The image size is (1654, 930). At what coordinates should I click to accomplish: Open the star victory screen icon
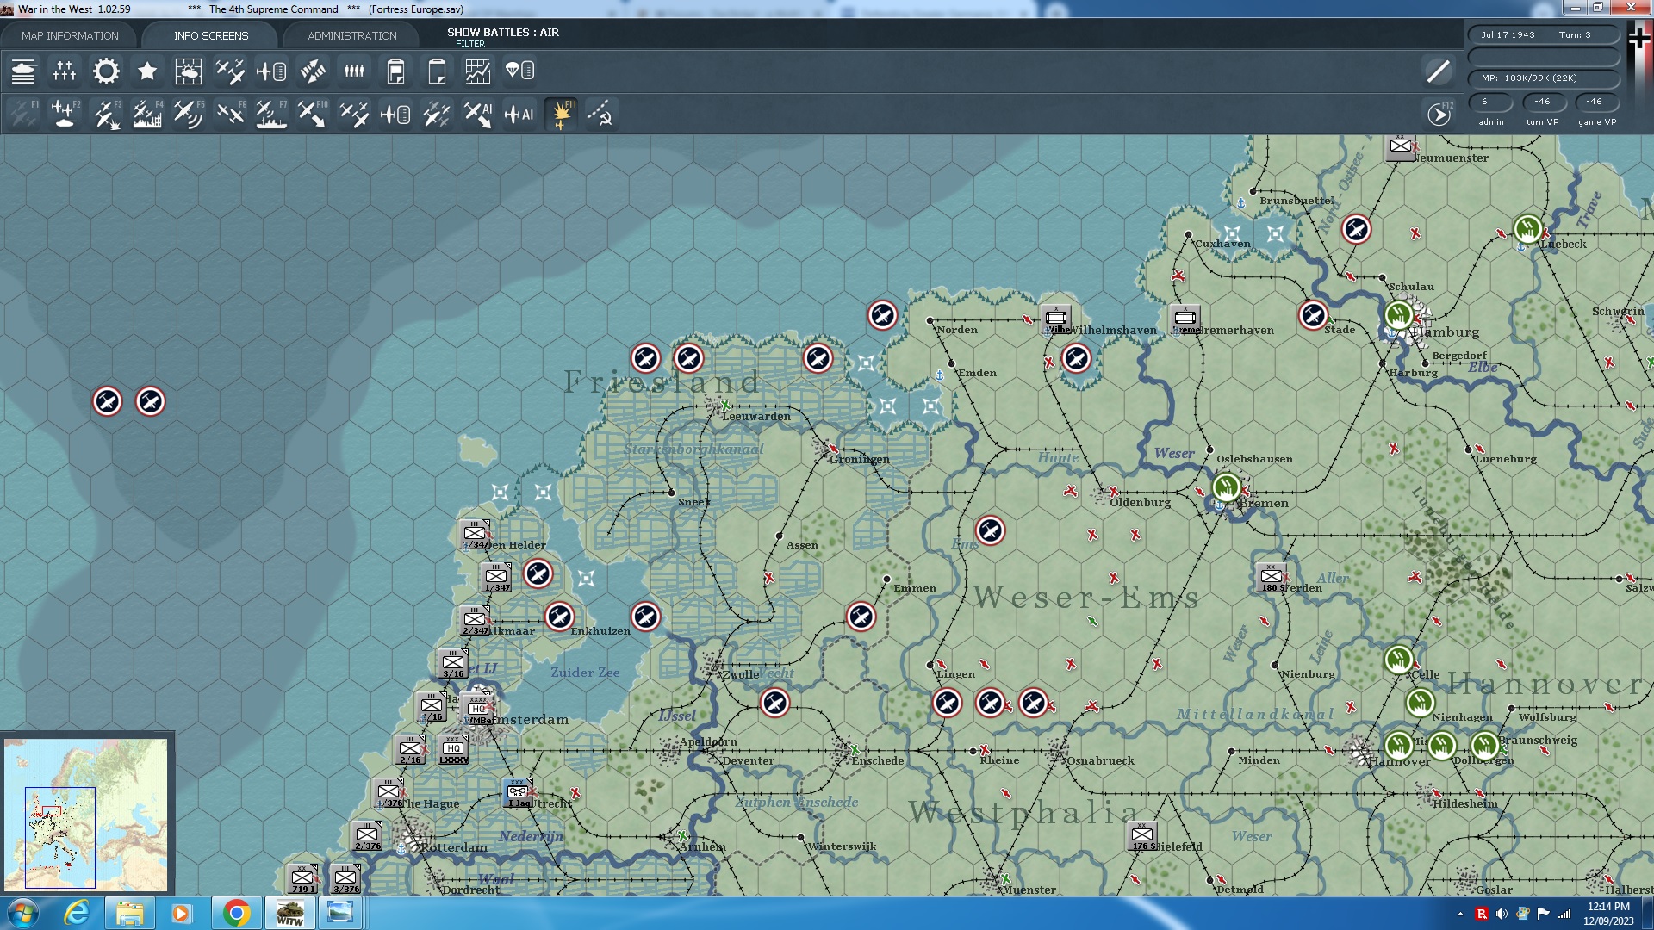pos(147,71)
